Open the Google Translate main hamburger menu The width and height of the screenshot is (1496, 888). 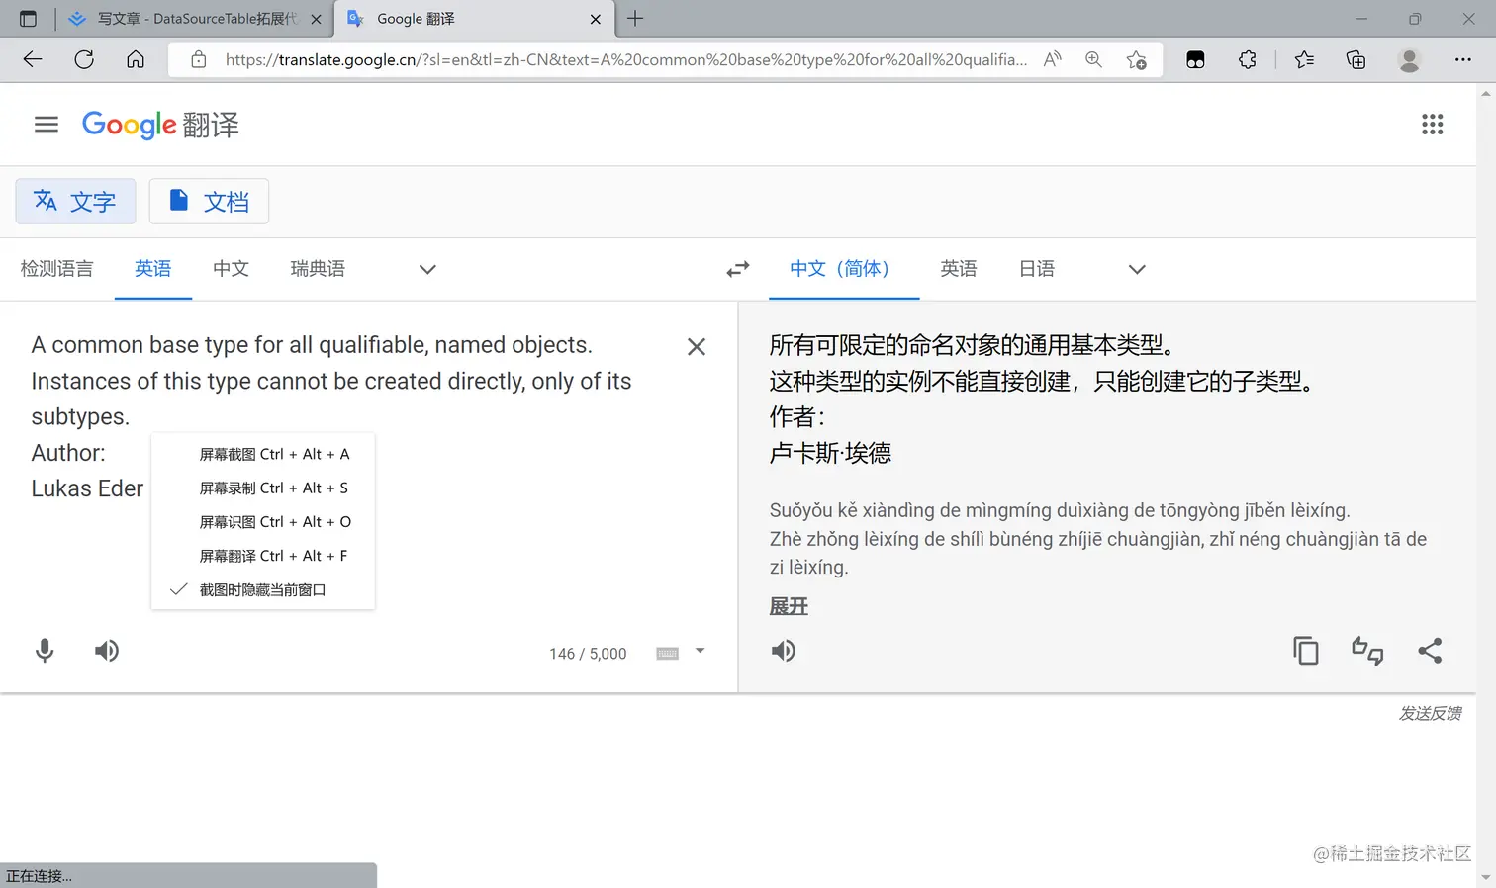coord(47,125)
